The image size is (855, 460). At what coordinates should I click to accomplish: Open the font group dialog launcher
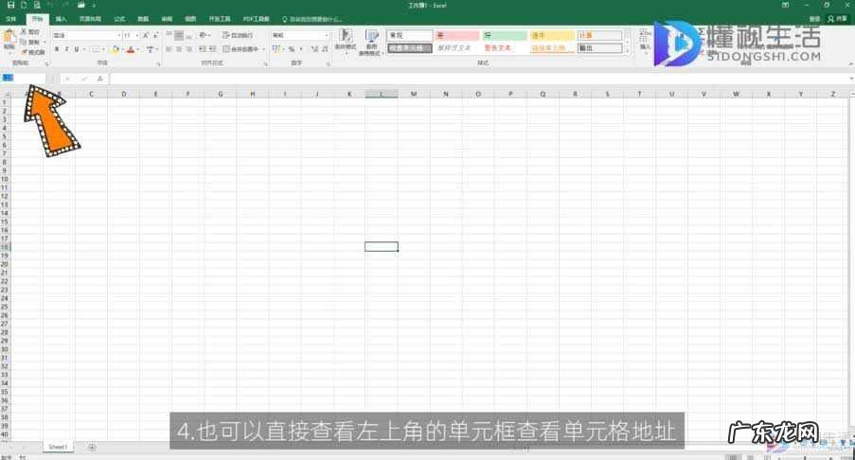click(x=159, y=64)
